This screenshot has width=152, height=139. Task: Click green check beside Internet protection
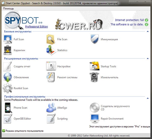tap(146, 20)
